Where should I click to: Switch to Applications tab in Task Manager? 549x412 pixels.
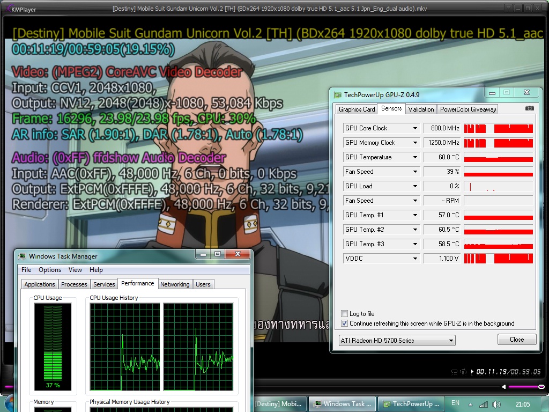(40, 284)
